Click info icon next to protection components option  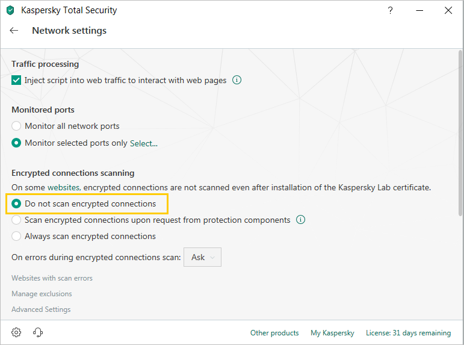coord(301,220)
